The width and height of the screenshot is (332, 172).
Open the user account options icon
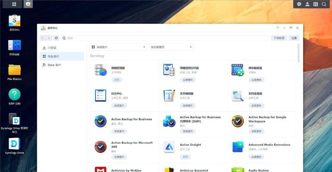pos(307,4)
